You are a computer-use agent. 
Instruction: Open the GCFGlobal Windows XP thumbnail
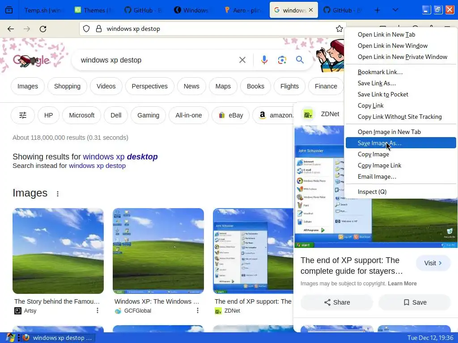click(158, 251)
